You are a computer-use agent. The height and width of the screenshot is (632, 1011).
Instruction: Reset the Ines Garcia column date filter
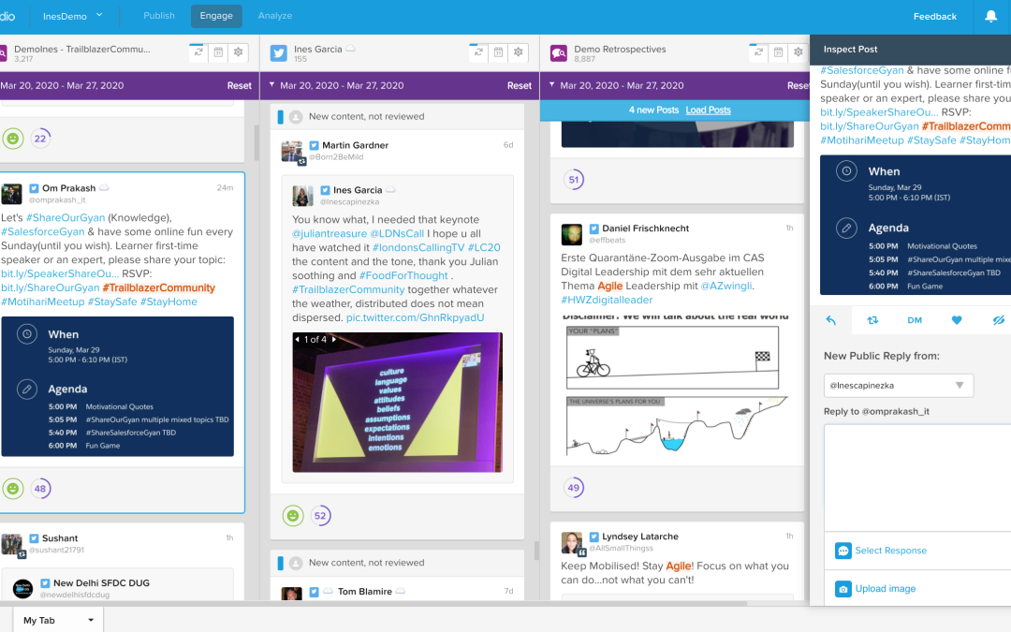click(x=519, y=85)
